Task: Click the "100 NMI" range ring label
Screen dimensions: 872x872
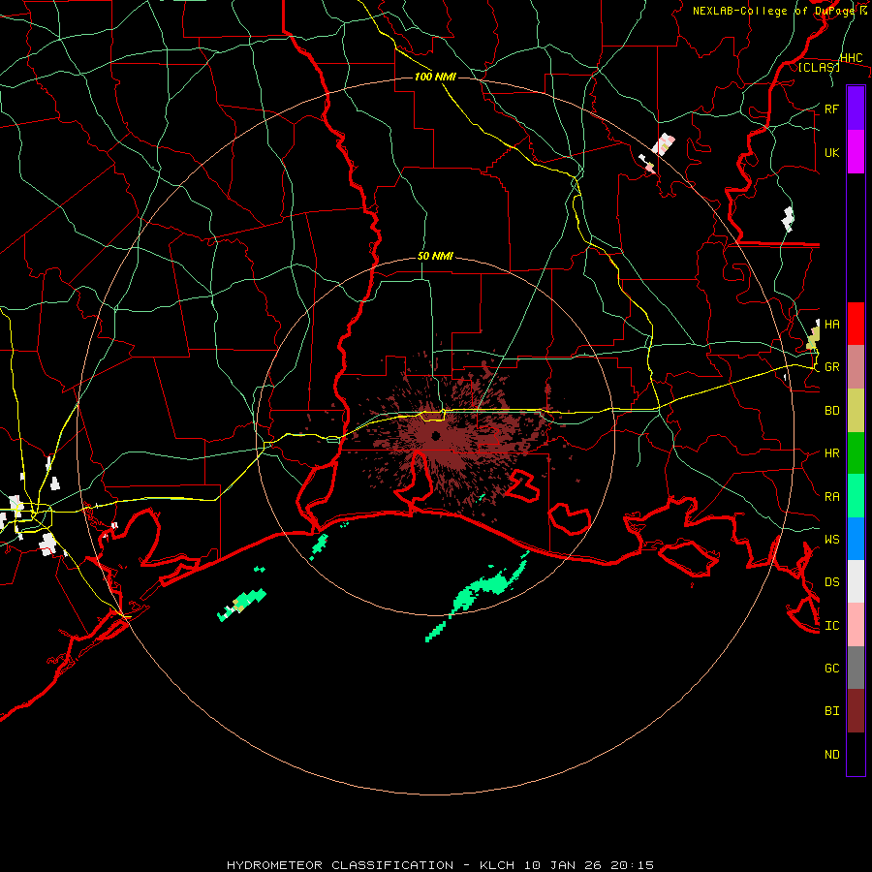Action: [435, 77]
